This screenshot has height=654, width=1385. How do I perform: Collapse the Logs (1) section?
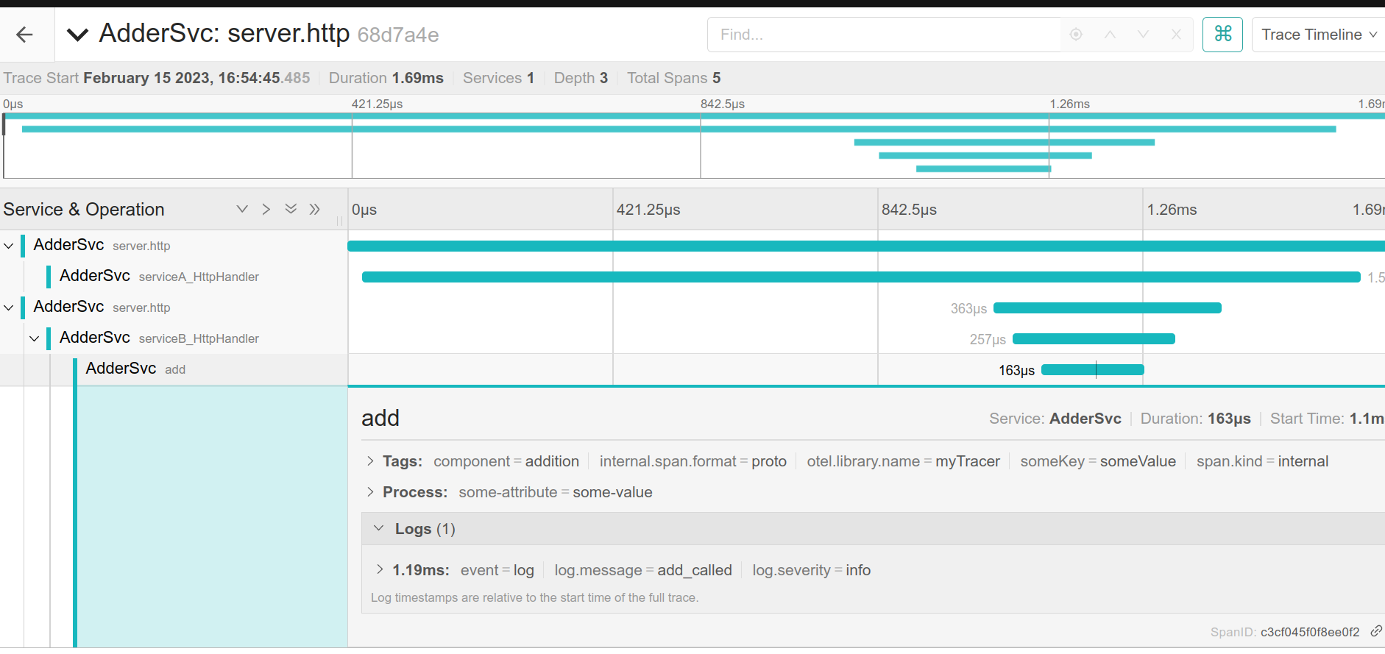pos(379,528)
